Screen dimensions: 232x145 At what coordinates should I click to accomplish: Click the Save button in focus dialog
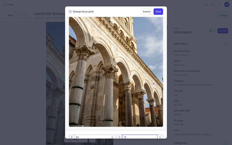pyautogui.click(x=158, y=11)
